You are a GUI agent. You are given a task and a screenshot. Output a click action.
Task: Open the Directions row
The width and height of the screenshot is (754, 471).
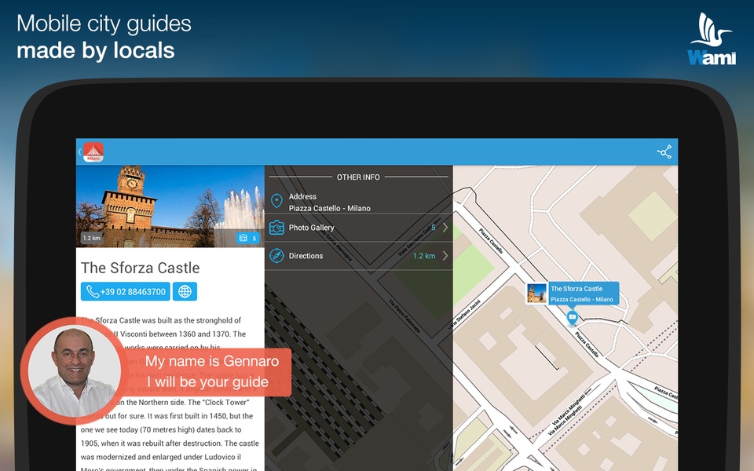pos(359,256)
